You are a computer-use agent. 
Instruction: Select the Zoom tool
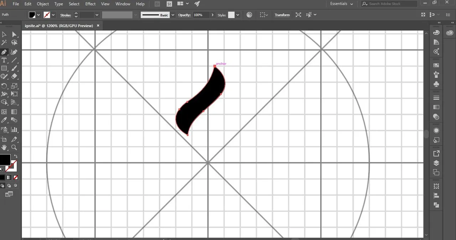tap(14, 147)
